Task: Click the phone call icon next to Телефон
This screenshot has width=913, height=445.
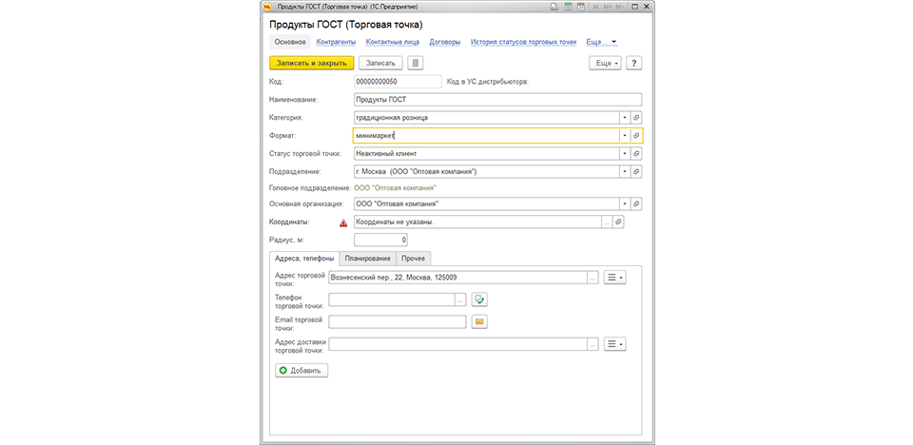Action: tap(479, 300)
